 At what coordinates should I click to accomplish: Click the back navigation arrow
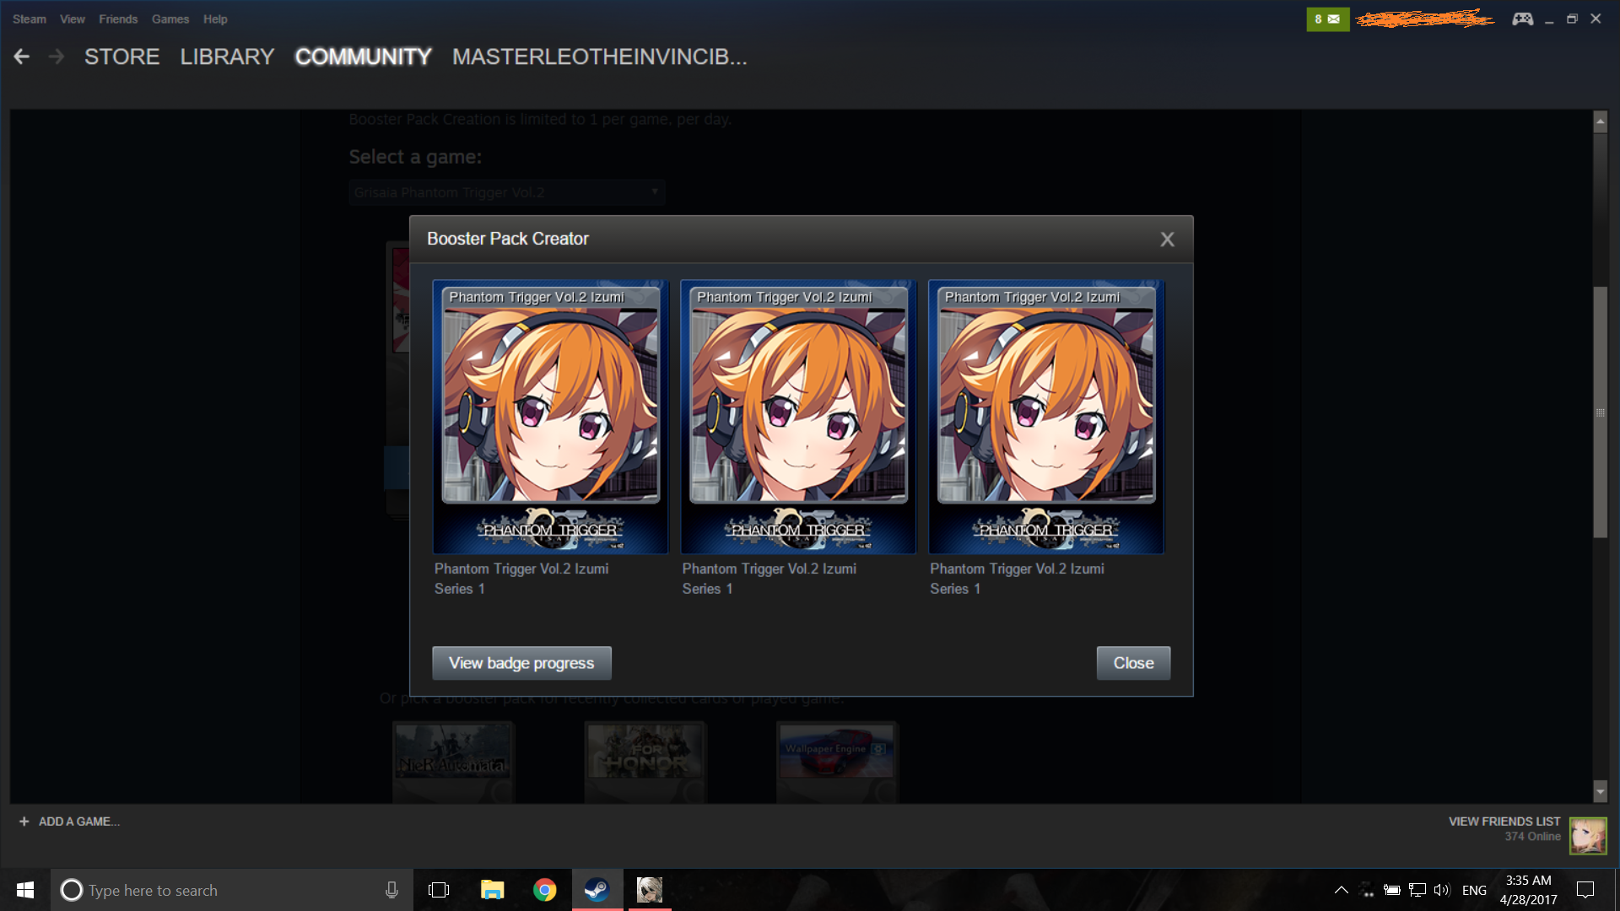pyautogui.click(x=22, y=57)
